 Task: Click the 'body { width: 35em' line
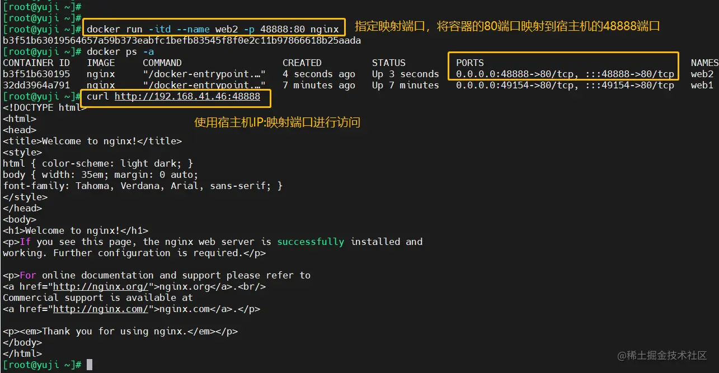point(101,174)
